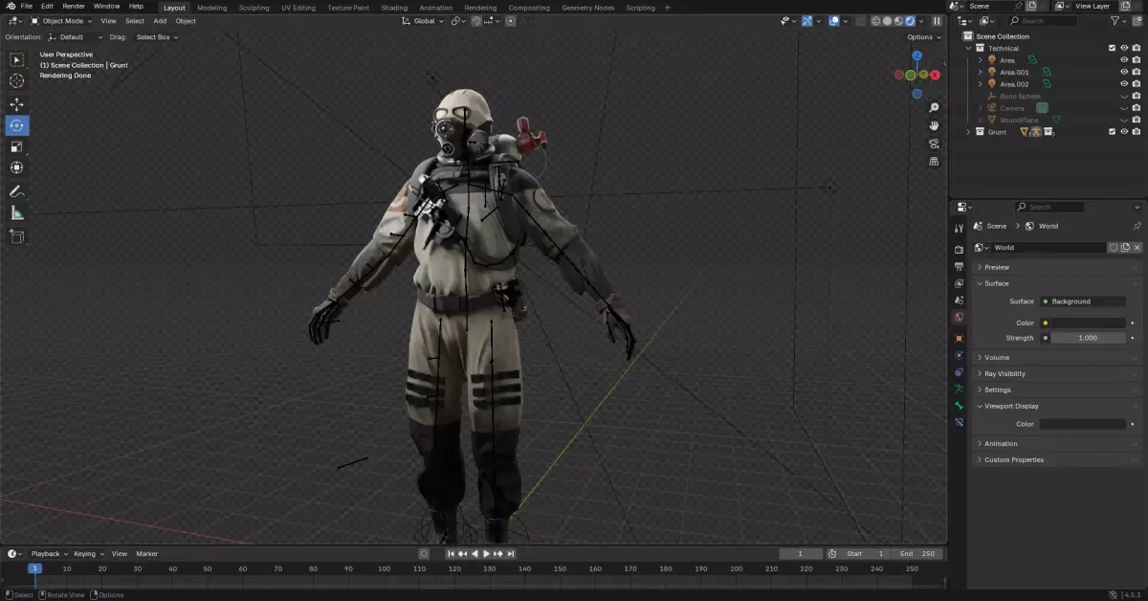
Task: Switch to Sculpting workspace tab
Action: (254, 8)
